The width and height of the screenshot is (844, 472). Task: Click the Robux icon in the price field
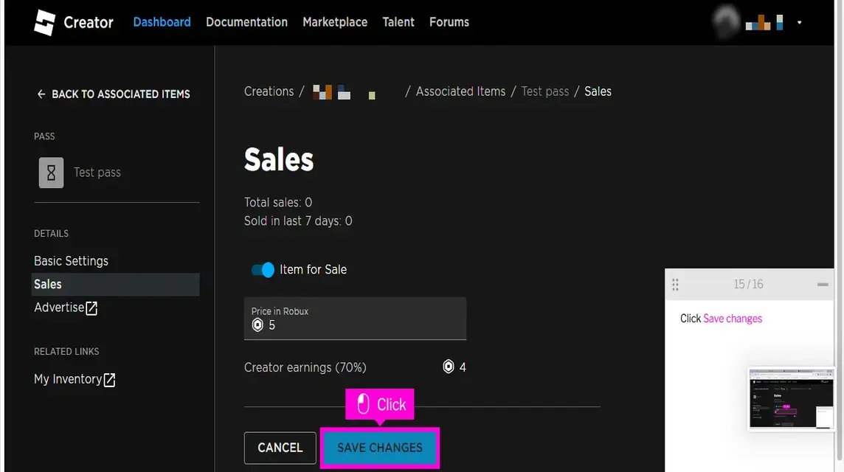point(257,324)
